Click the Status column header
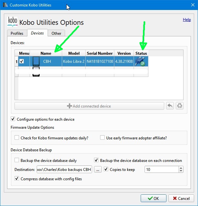Image resolution: width=198 pixels, height=206 pixels. pyautogui.click(x=141, y=53)
